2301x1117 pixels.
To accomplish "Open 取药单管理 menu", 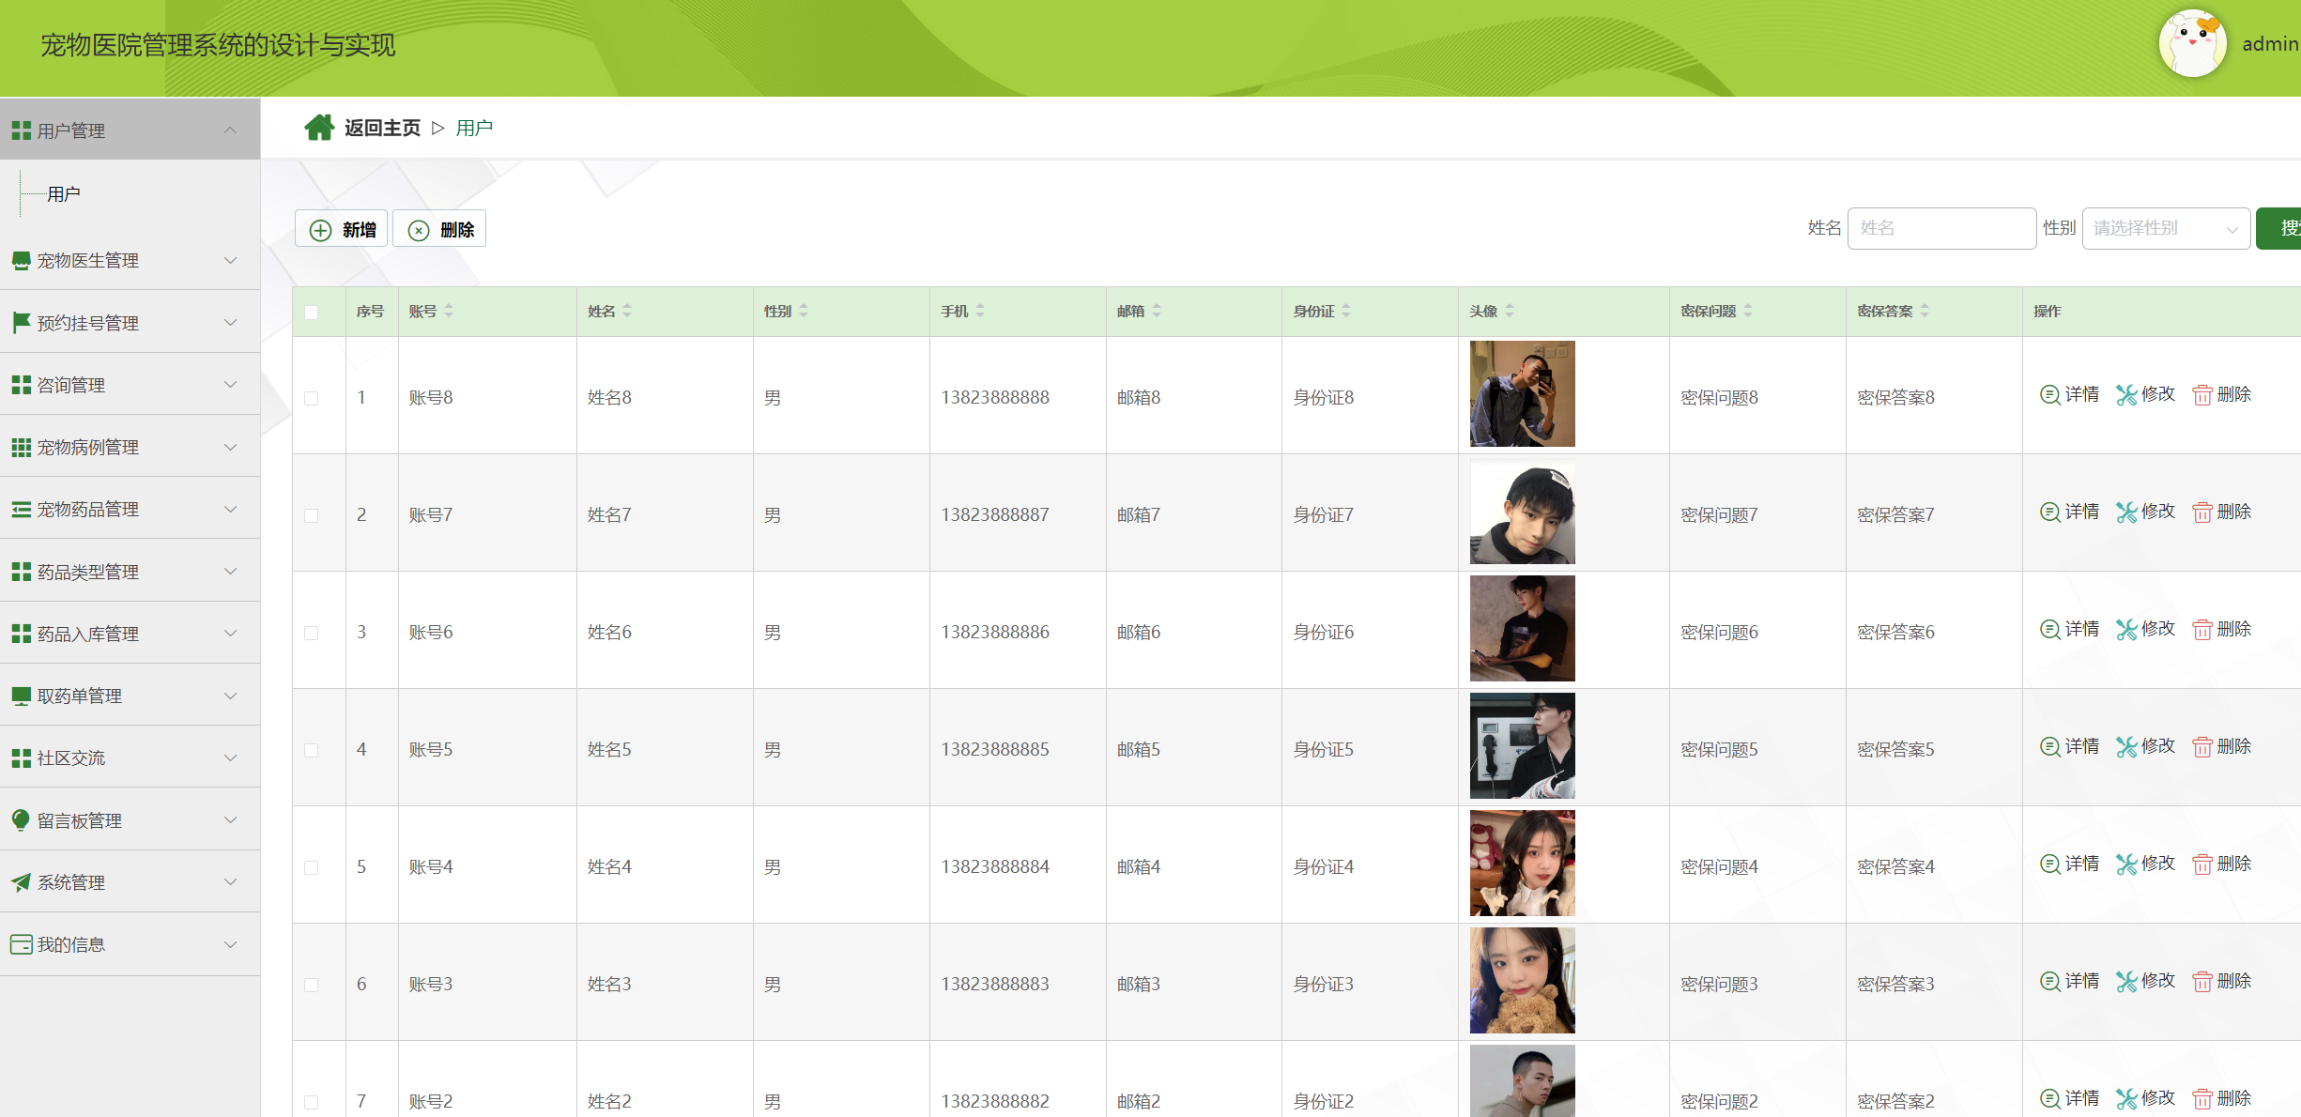I will click(130, 696).
